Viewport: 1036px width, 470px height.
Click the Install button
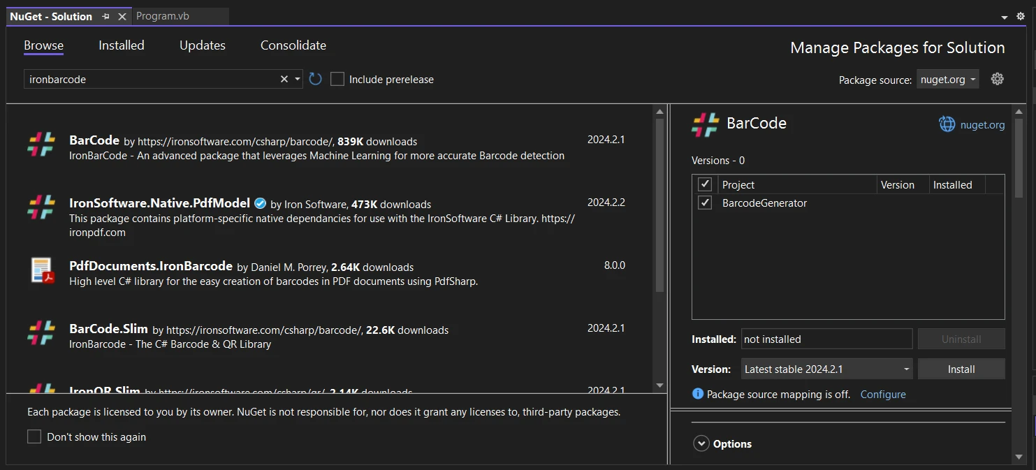coord(961,369)
